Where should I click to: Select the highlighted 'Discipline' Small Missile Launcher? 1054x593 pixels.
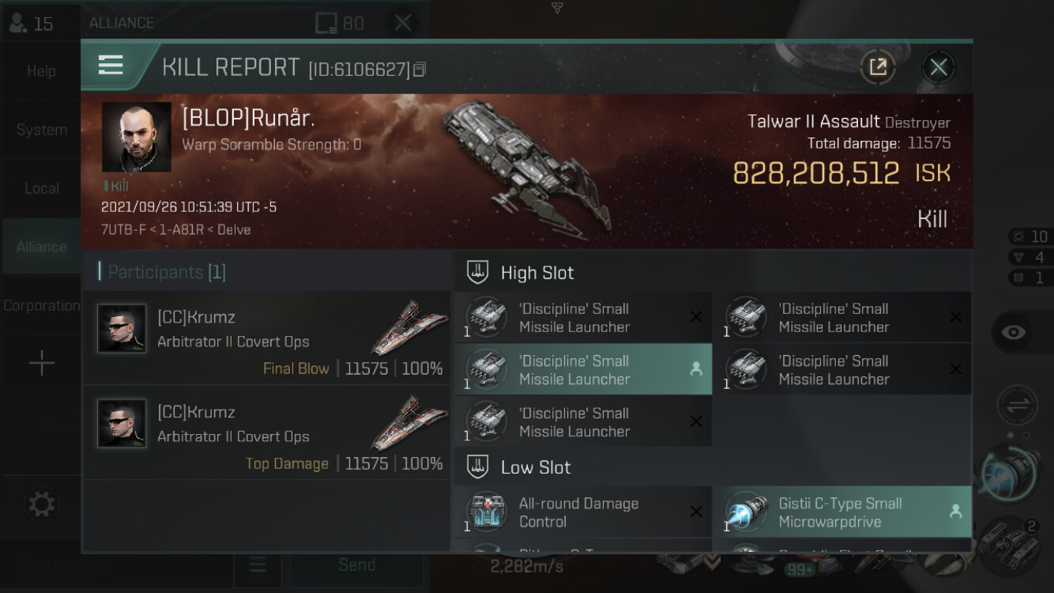[583, 369]
